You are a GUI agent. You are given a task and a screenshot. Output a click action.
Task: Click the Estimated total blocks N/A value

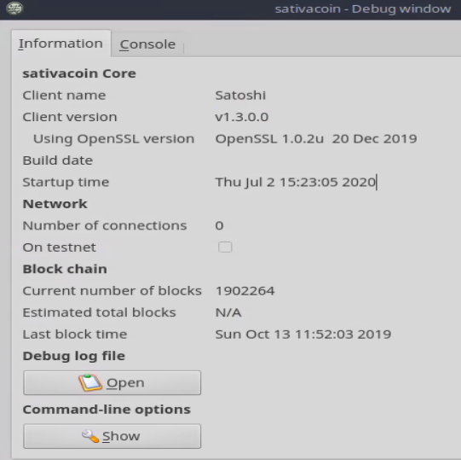228,312
